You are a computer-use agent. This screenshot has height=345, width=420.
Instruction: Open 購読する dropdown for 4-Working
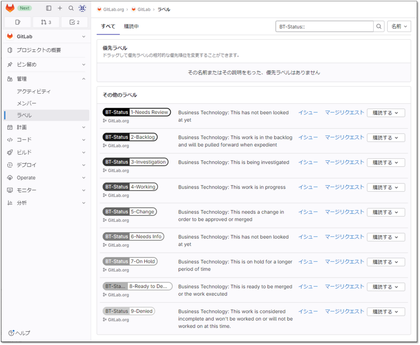click(x=386, y=187)
